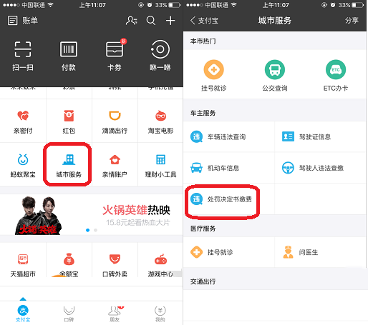Click the 医疗服务 section header

(x=203, y=229)
